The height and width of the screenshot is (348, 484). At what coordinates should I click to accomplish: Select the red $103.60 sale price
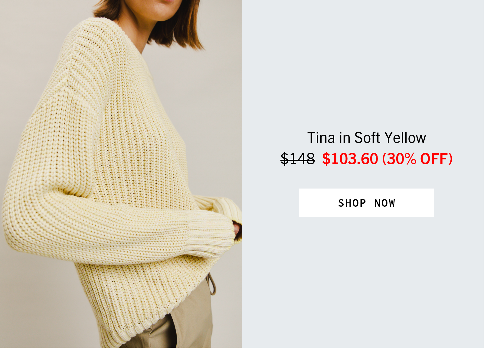[x=350, y=159]
